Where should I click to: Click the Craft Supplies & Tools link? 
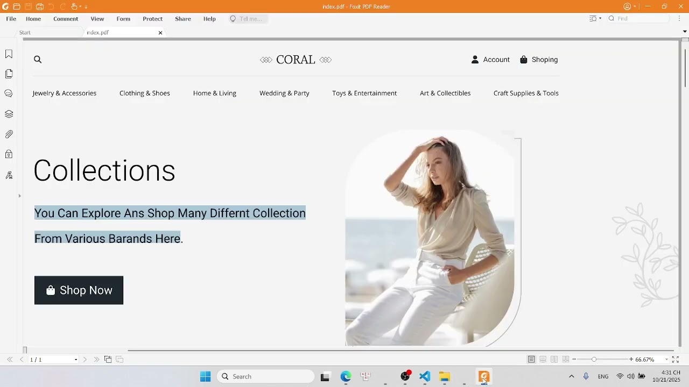[526, 93]
